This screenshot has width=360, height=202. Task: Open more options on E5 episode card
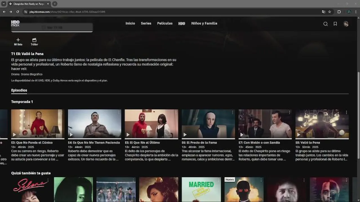tap(176, 113)
